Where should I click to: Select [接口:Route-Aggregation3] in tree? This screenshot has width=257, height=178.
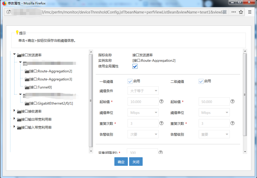(x=51, y=79)
